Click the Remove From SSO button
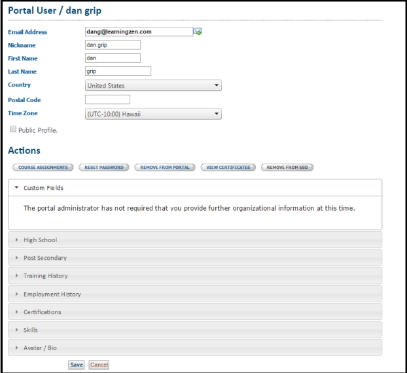Viewport: 407px width, 373px height. [x=287, y=168]
